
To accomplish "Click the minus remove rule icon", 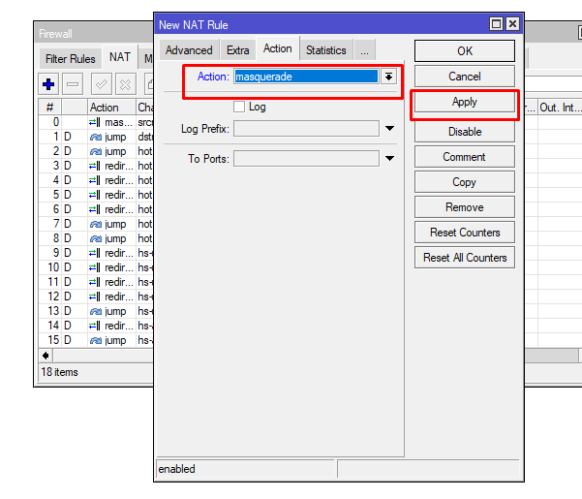I will click(x=74, y=85).
